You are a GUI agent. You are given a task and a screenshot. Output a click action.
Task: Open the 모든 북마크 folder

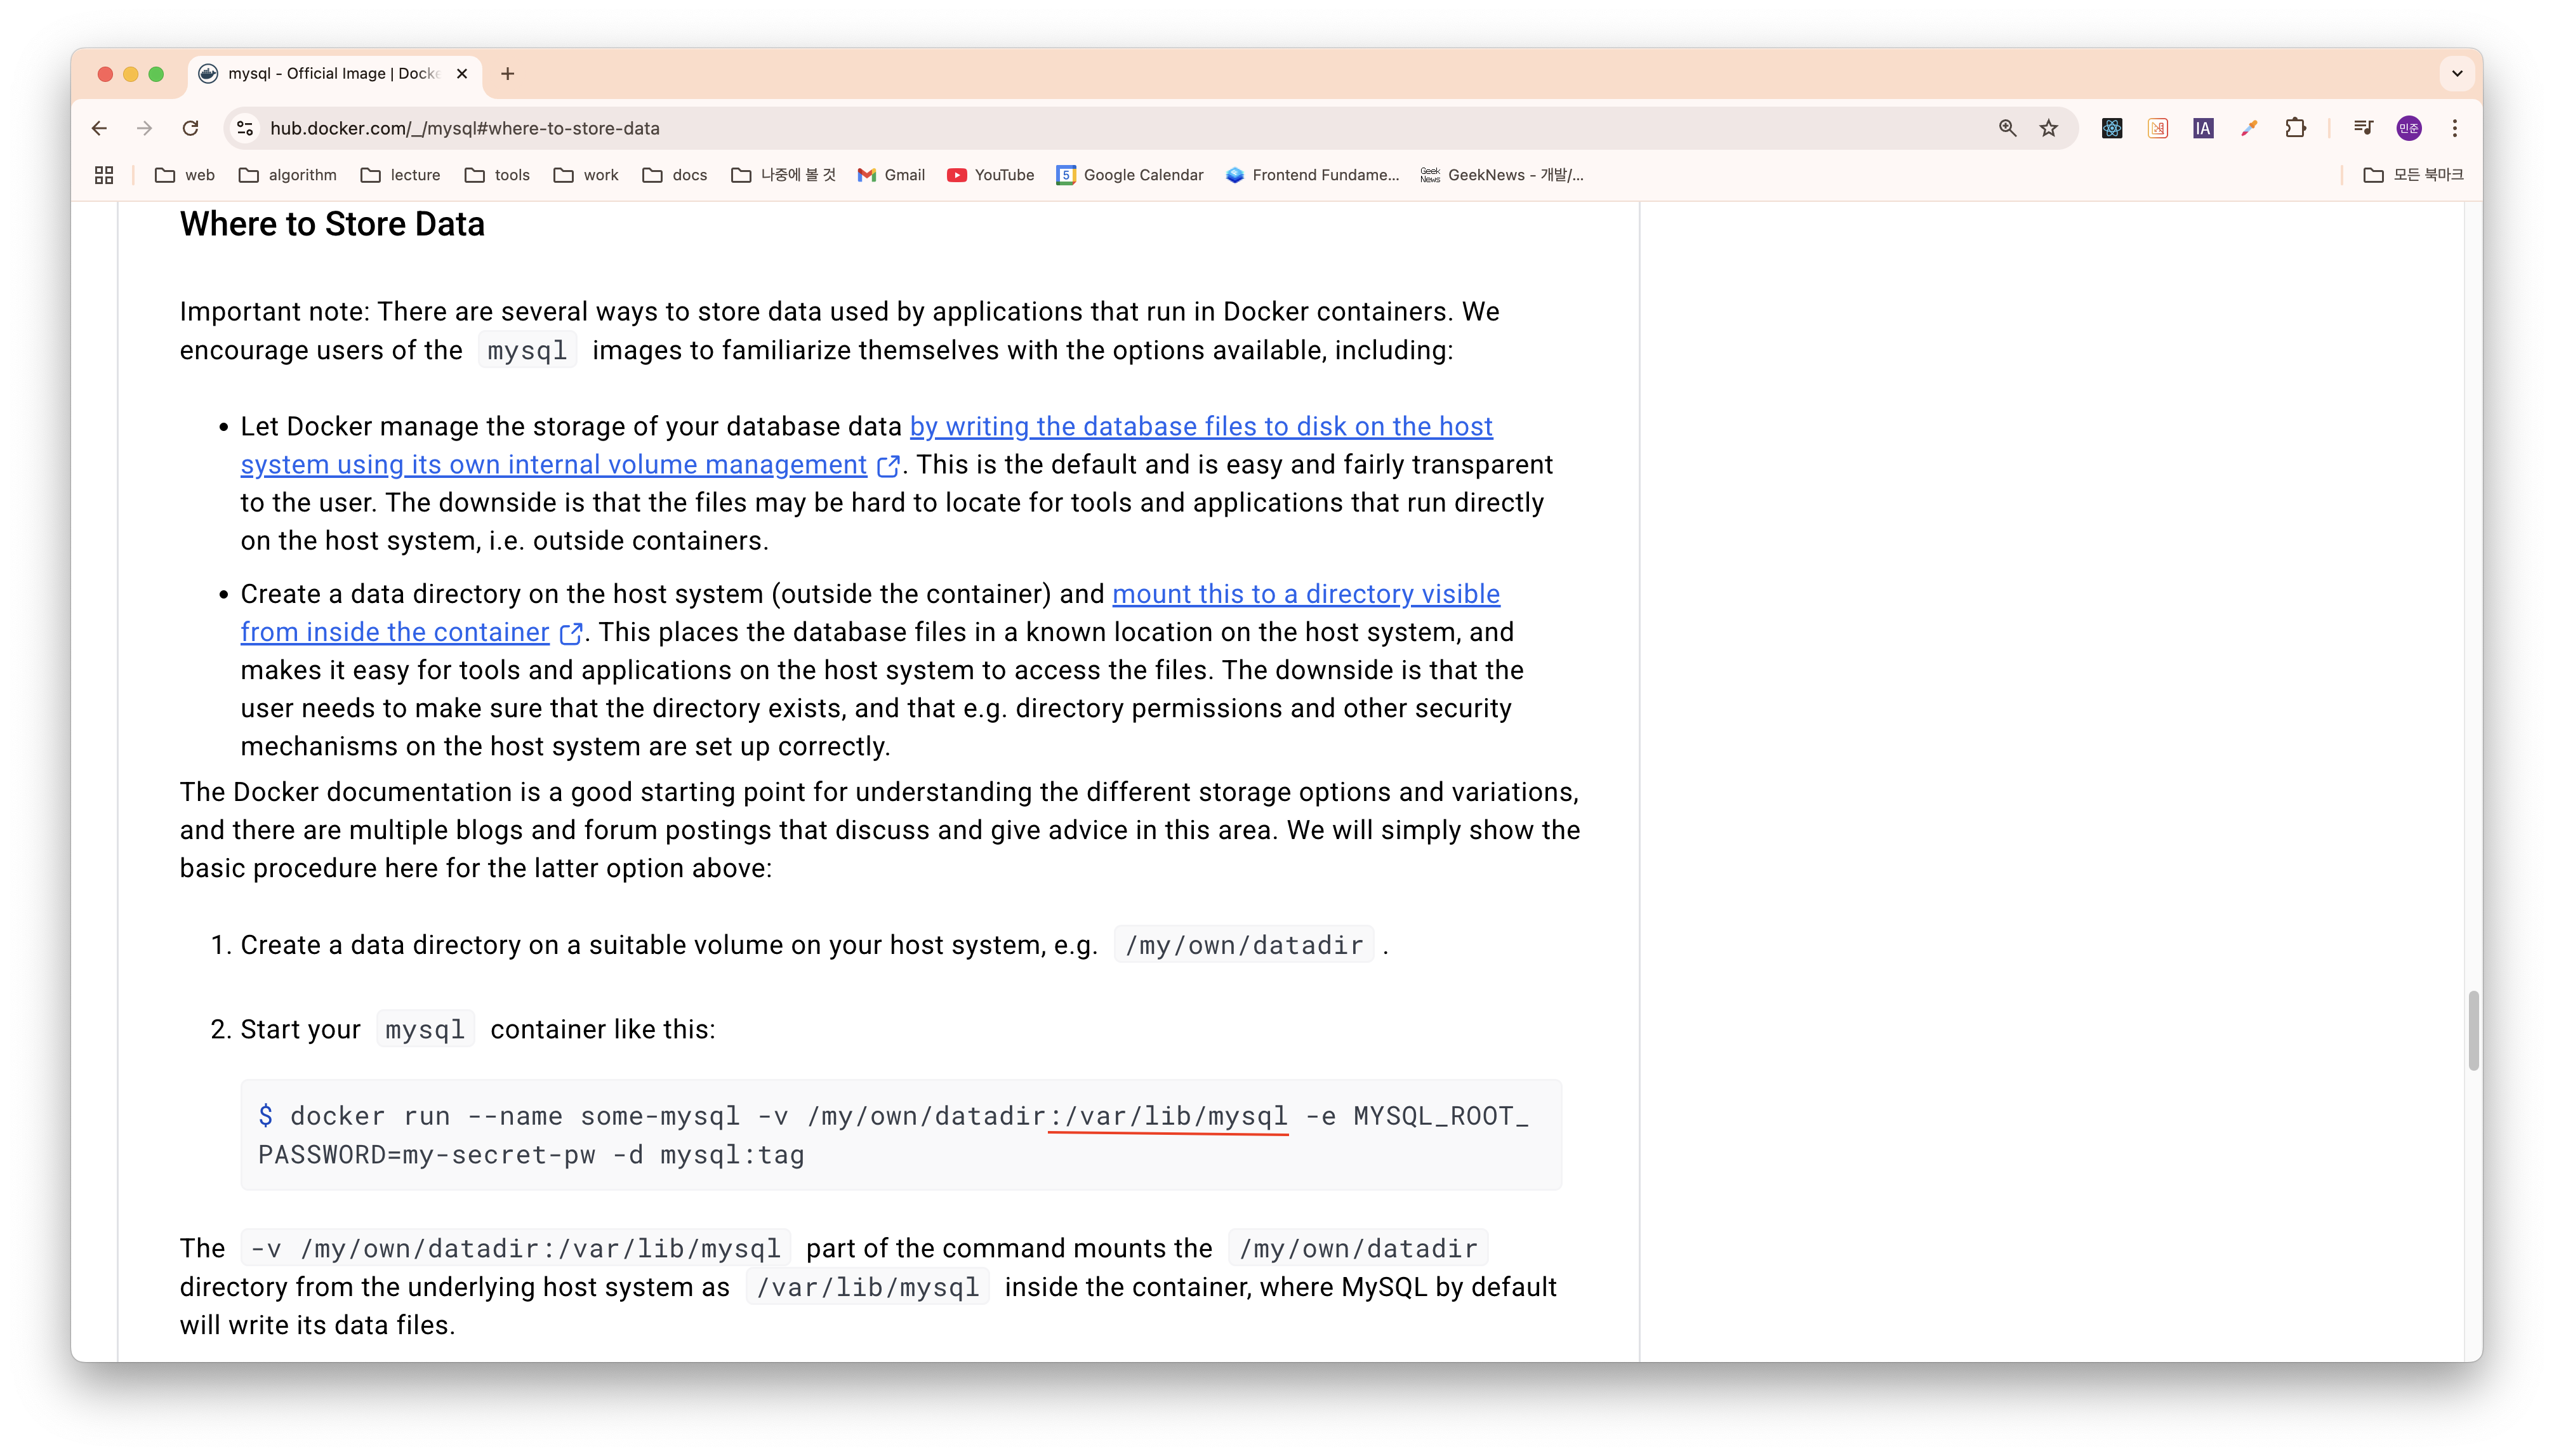pos(2413,175)
